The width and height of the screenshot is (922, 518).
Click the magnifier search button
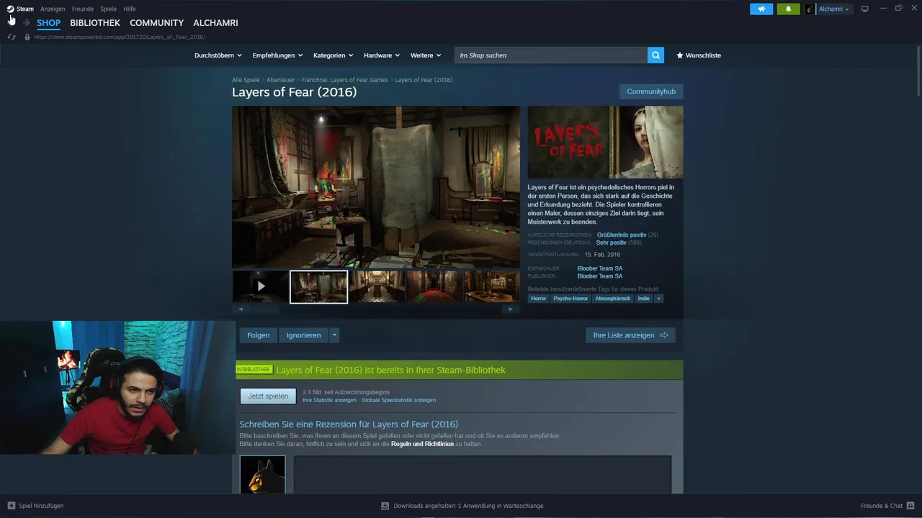pos(655,55)
